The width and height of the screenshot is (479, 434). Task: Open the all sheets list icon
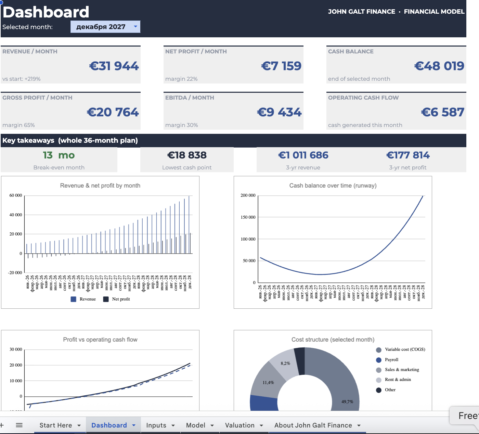pos(19,425)
